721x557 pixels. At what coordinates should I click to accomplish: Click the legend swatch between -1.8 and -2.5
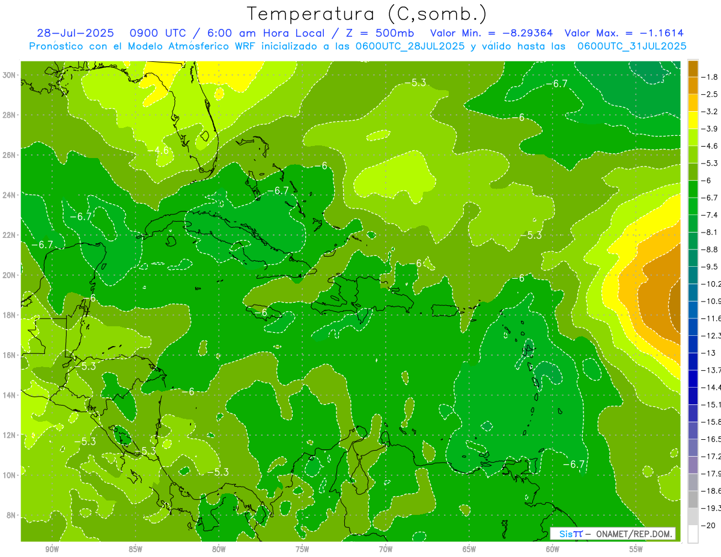click(693, 85)
